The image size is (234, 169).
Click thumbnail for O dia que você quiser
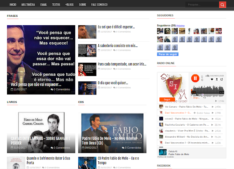87,88
